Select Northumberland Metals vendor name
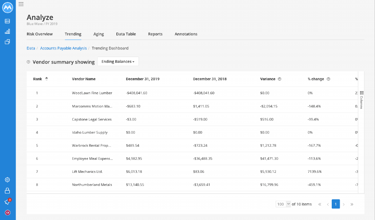The height and width of the screenshot is (220, 375). pos(92,185)
